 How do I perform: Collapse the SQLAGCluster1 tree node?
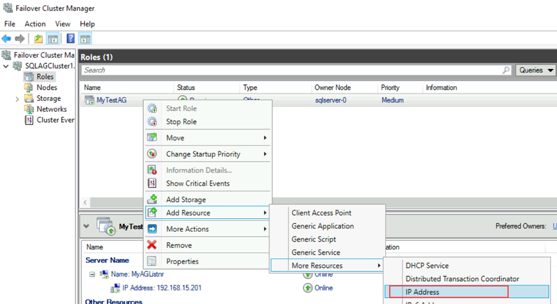point(6,66)
